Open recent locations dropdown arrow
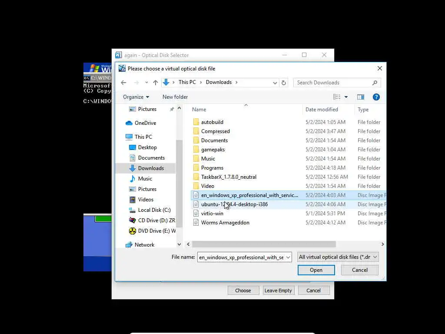 (146, 83)
